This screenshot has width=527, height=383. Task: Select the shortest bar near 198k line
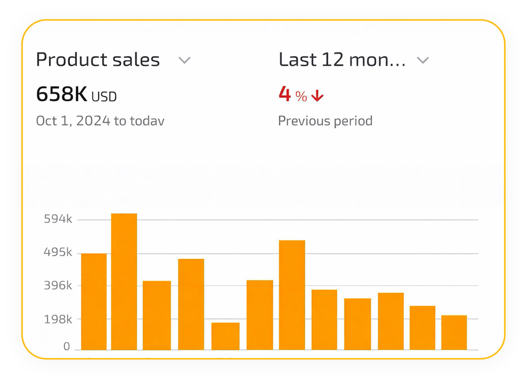225,336
